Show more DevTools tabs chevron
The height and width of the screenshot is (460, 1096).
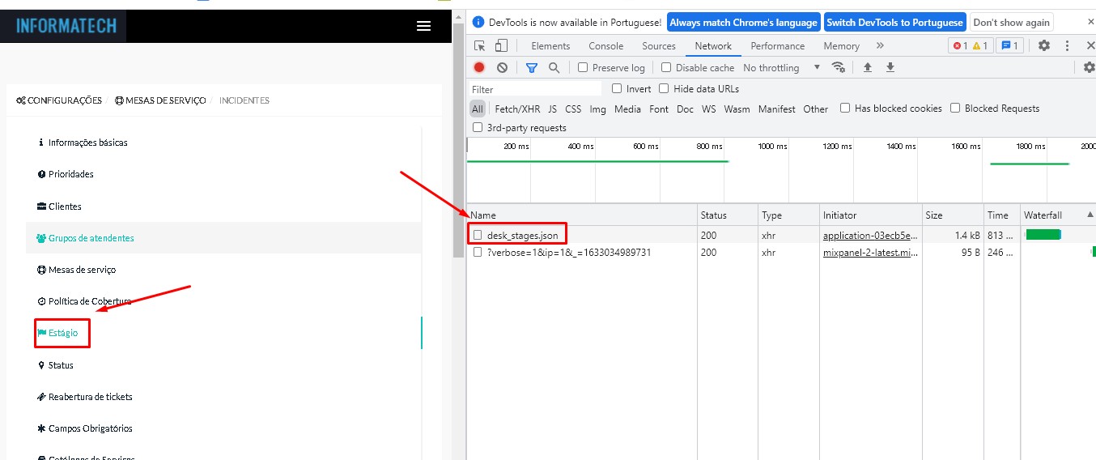[x=880, y=46]
